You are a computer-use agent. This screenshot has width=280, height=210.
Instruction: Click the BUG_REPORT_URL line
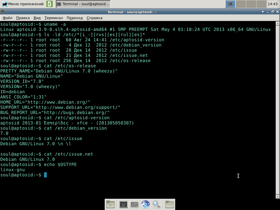click(55, 112)
